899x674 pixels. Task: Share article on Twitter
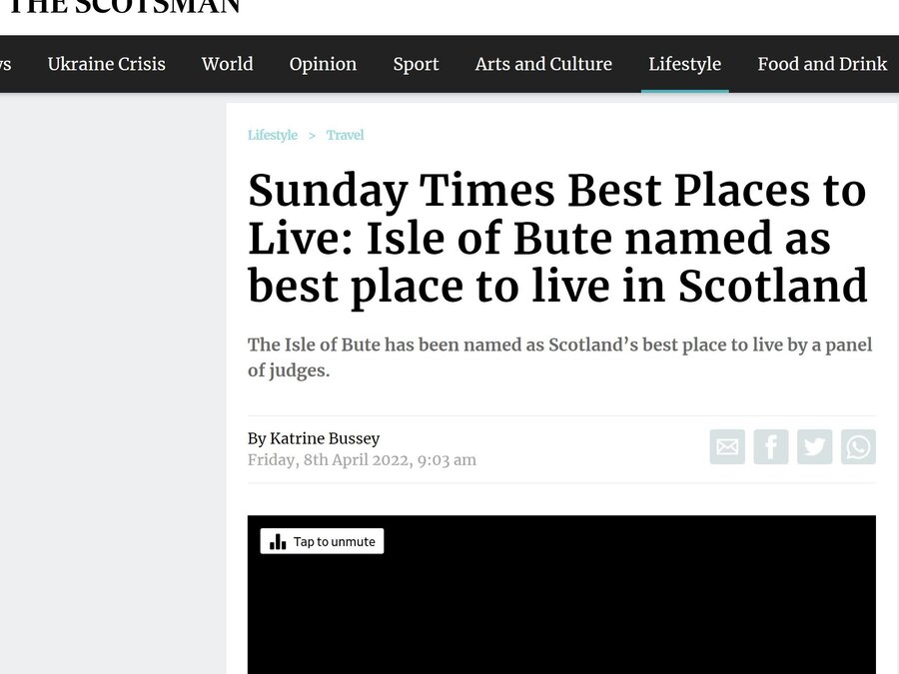coord(814,446)
